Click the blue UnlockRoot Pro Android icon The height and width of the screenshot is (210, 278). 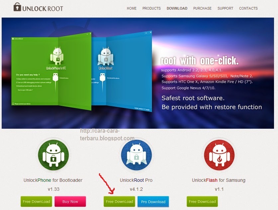tap(136, 155)
